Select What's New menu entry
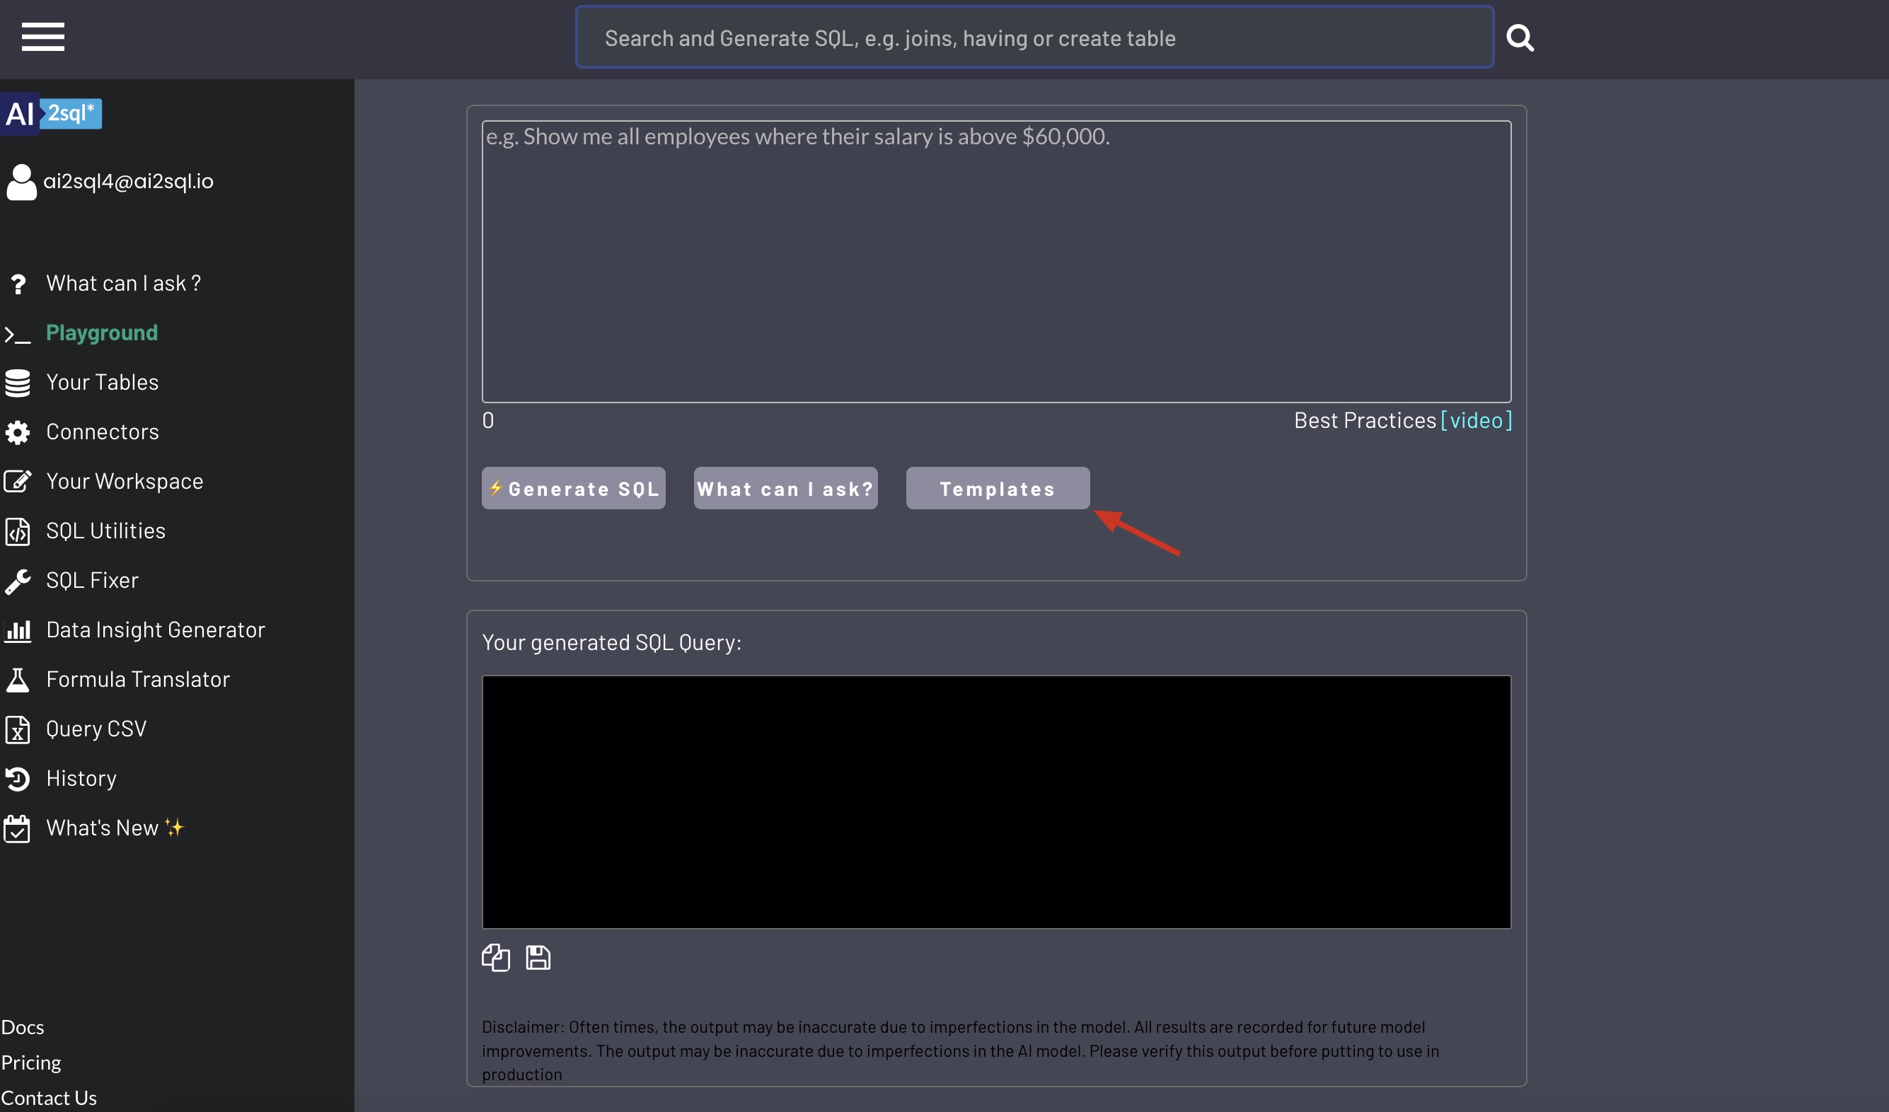This screenshot has width=1889, height=1112. pos(102,827)
